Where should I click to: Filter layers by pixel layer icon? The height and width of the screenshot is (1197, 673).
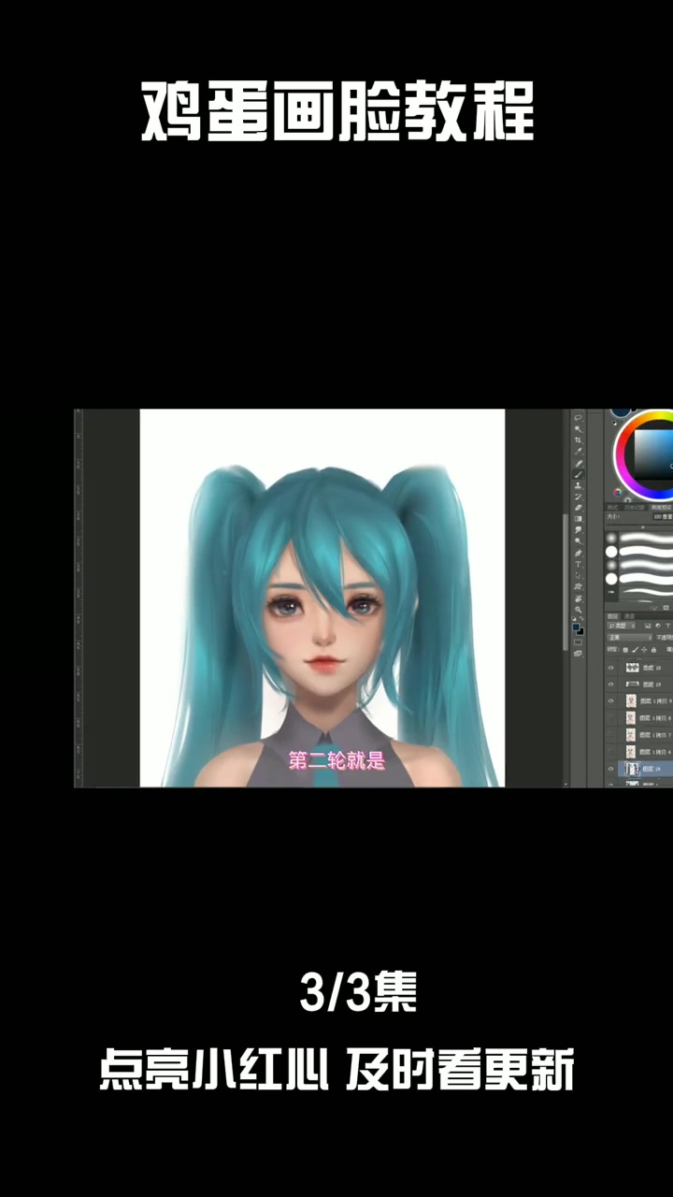(x=648, y=626)
